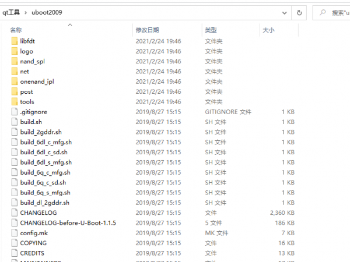Viewport: 350px width, 262px height.
Task: Select the logo folder icon
Action: 15,51
